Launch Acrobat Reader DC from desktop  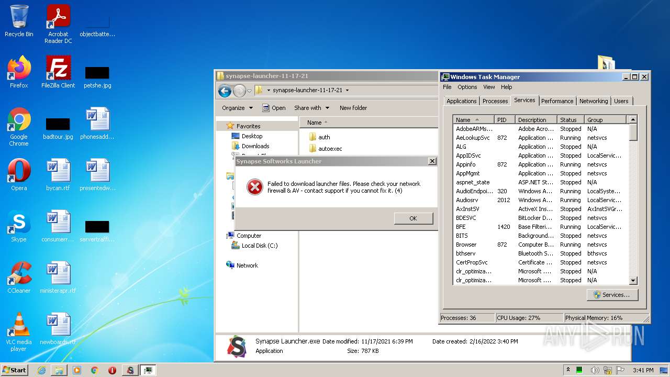58,24
